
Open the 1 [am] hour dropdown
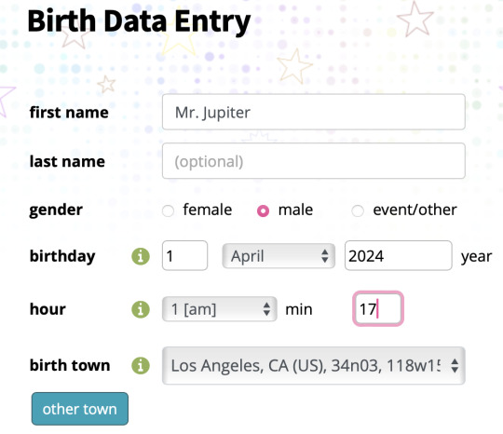pos(220,309)
